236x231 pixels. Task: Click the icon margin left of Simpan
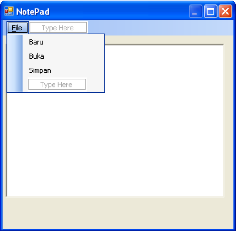point(15,70)
